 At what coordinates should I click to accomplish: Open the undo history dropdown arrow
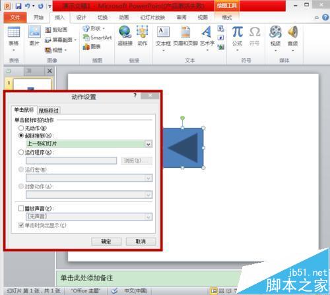click(x=34, y=6)
